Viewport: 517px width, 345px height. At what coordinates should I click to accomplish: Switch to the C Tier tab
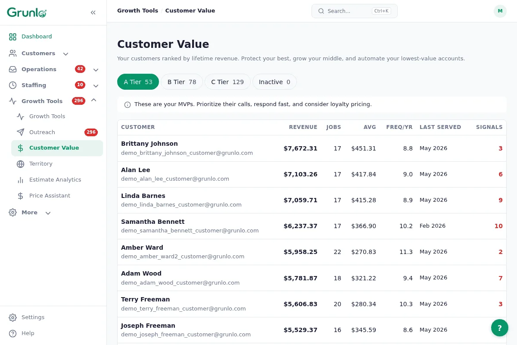[x=227, y=82]
